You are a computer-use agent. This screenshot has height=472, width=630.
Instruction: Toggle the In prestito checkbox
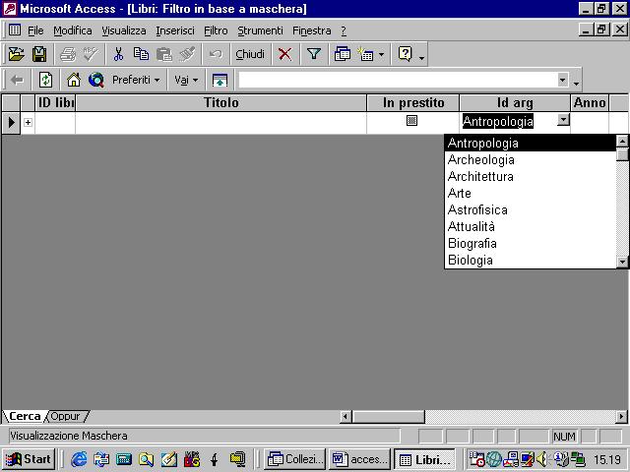click(x=411, y=120)
